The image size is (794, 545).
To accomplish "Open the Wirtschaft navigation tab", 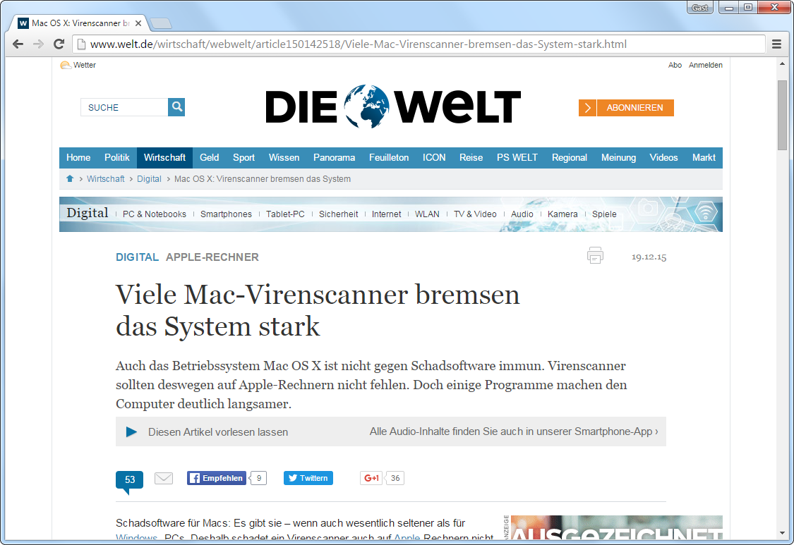I will 164,158.
